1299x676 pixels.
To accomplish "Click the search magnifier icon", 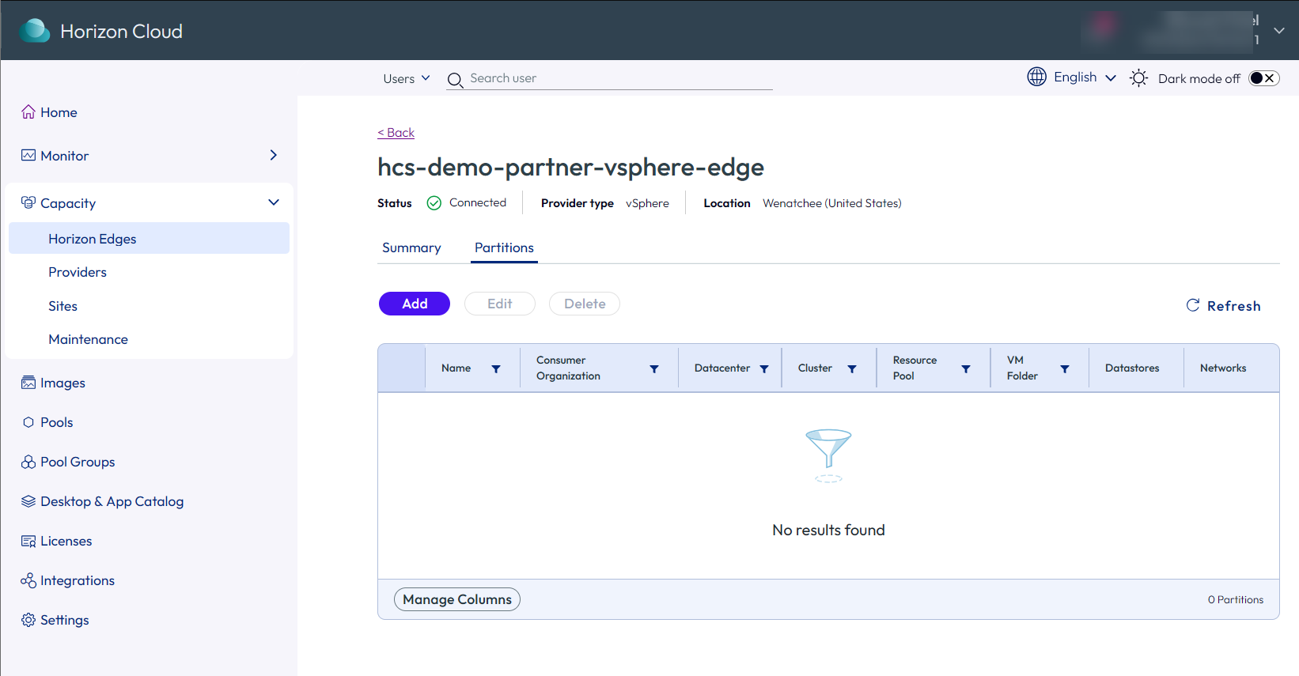I will click(455, 80).
